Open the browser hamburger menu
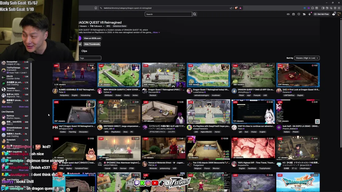The width and height of the screenshot is (342, 192). pos(339,8)
